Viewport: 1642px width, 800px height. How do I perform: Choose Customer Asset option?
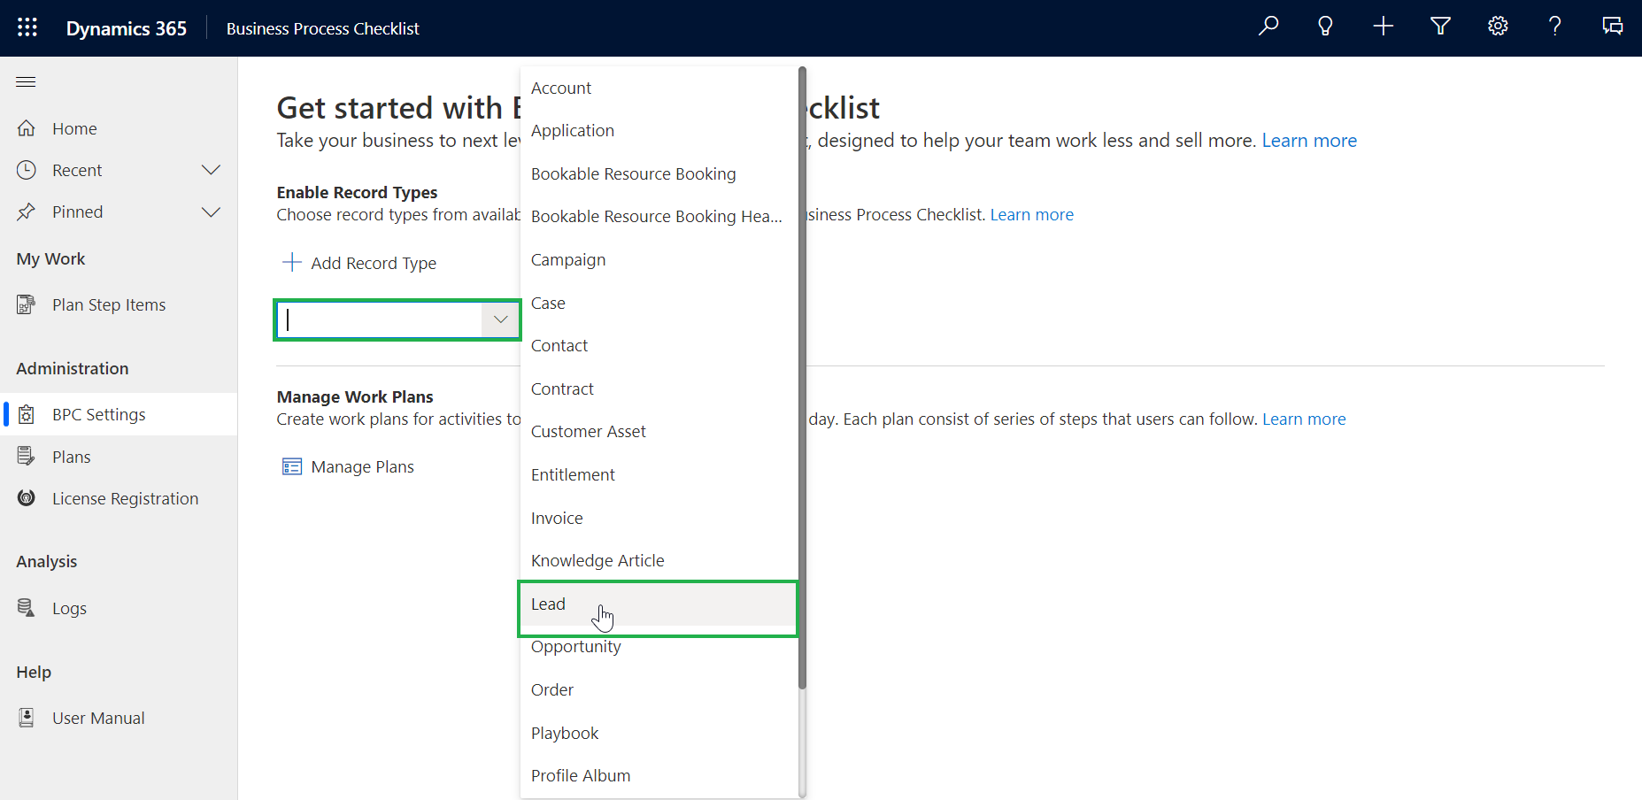click(x=659, y=431)
